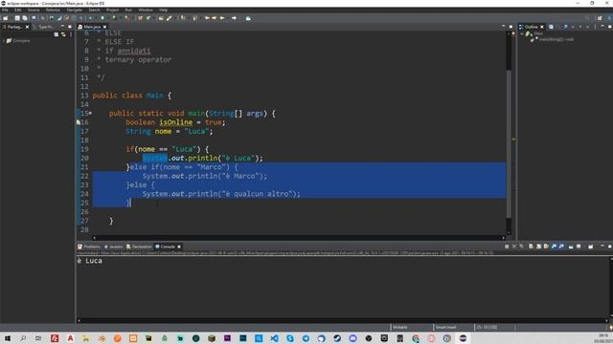
Task: Select Corsojava project in Package Explorer
Action: (18, 40)
